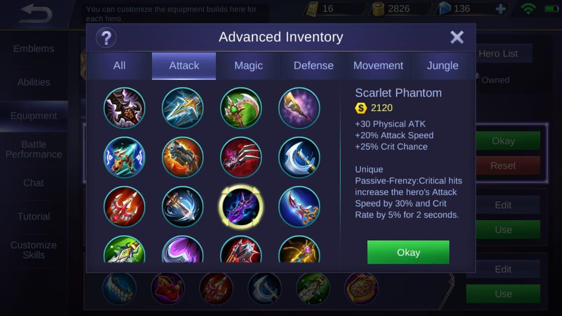Select the Scarlet Phantom item icon
The height and width of the screenshot is (316, 562).
[241, 207]
